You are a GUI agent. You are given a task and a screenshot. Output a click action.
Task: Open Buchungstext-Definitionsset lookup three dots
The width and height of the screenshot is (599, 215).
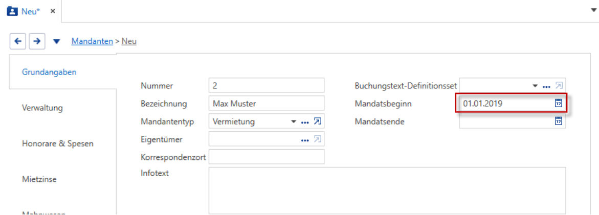click(546, 86)
